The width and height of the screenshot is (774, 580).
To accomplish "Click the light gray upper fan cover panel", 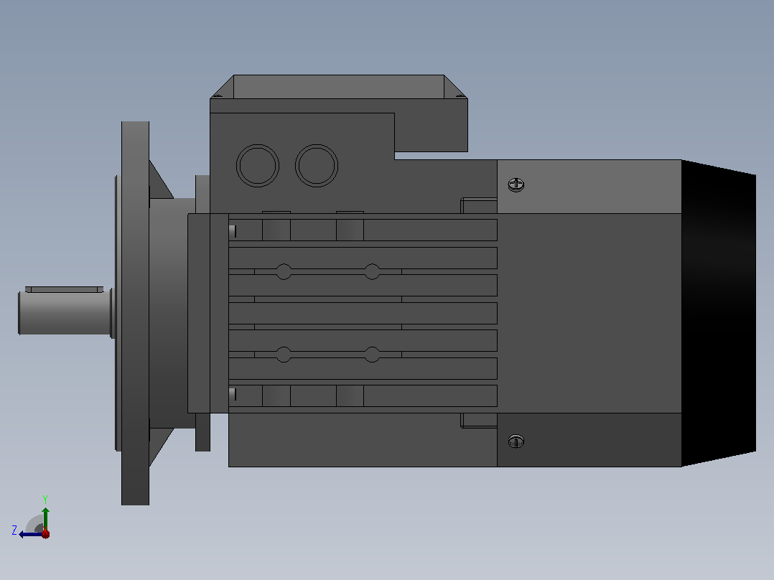I will 589,187.
